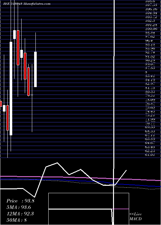Click the '12MA : 92.3' value
Image resolution: width=161 pixels, height=225 pixels.
20,214
